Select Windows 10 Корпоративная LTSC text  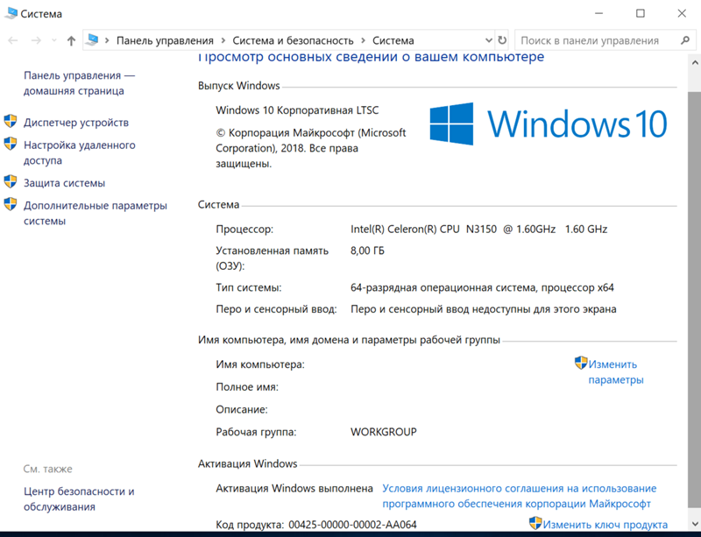click(297, 110)
